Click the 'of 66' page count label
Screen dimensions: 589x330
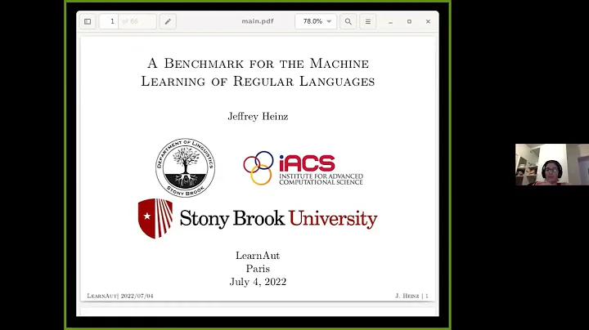point(130,21)
